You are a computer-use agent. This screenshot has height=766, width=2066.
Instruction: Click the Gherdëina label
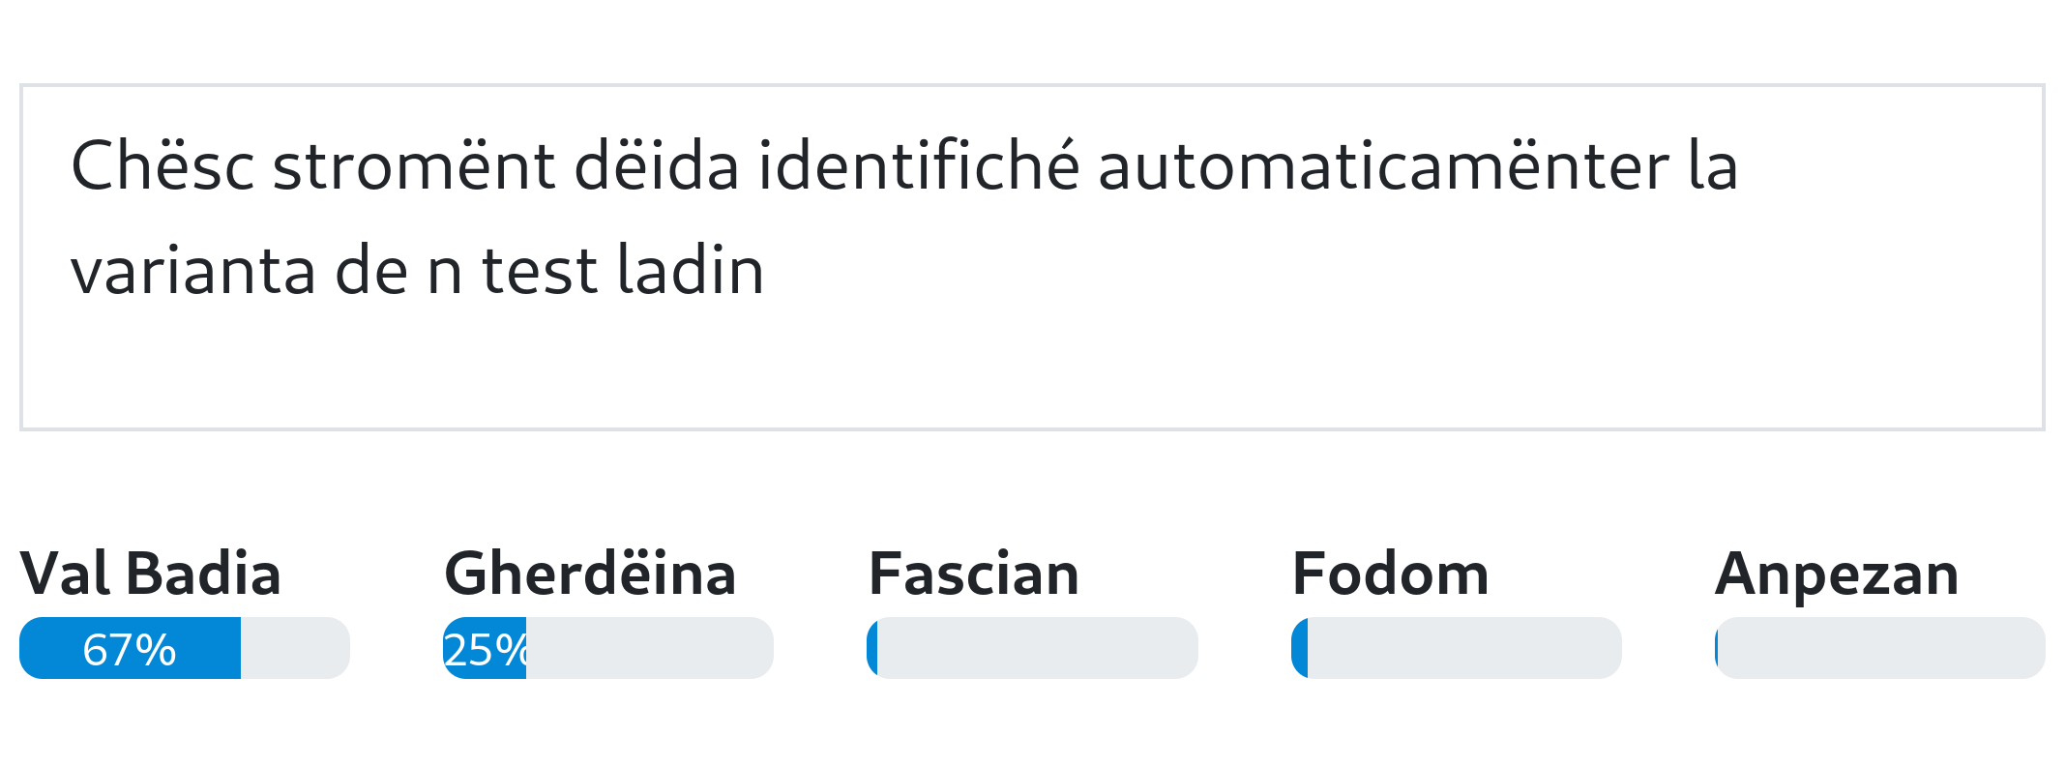click(x=590, y=574)
